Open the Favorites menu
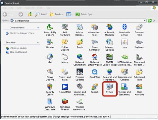The image size is (158, 120). (x=29, y=8)
